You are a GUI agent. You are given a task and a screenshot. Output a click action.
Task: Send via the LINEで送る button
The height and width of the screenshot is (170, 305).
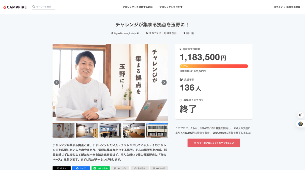101,168
